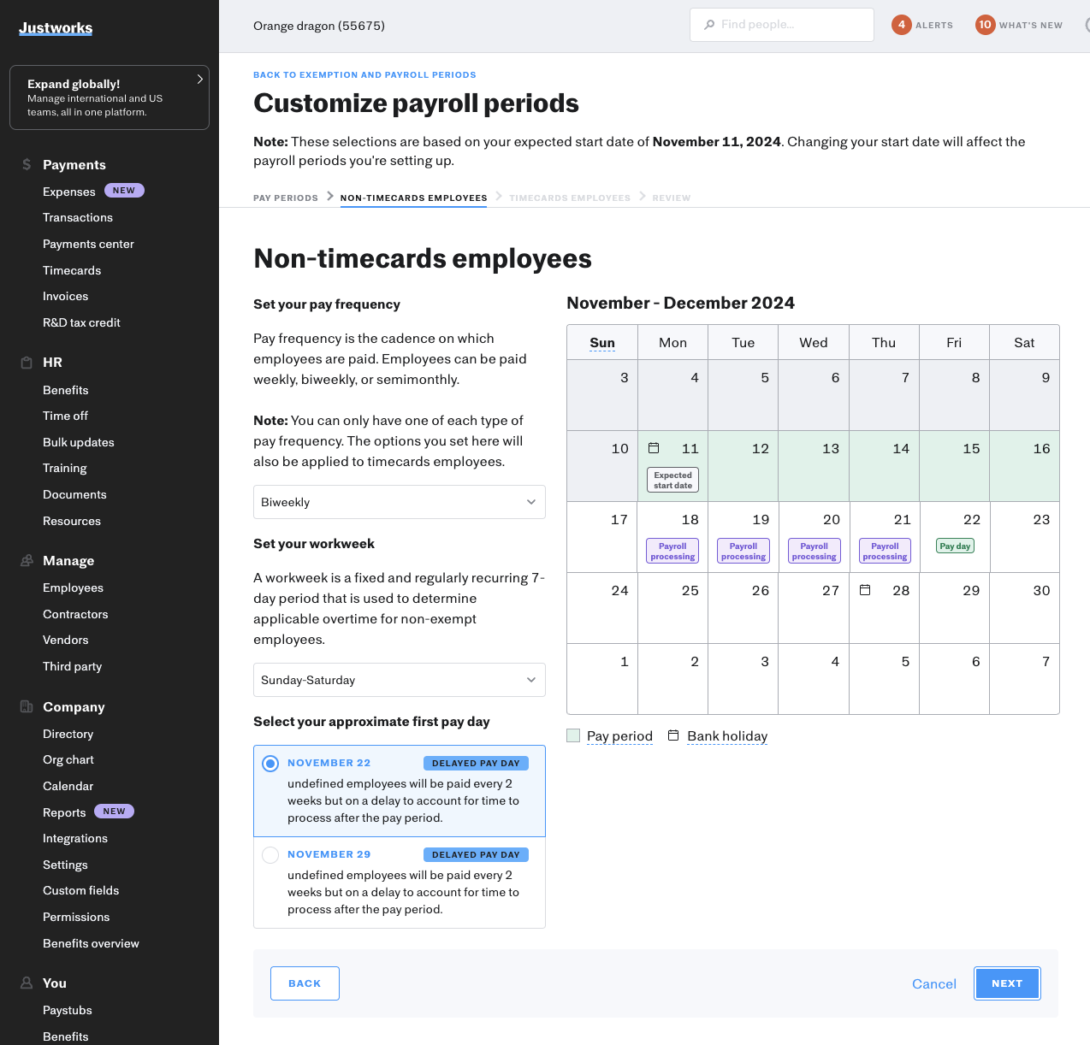The image size is (1090, 1045).
Task: Click the Payments dollar icon in sidebar
Action: coord(26,164)
